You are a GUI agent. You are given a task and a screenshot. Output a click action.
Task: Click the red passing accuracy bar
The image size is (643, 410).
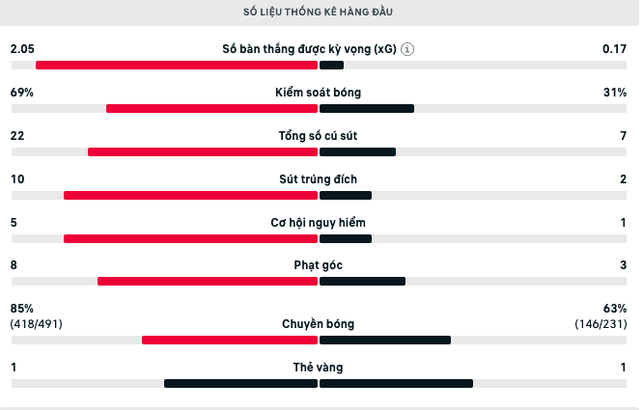[230, 341]
